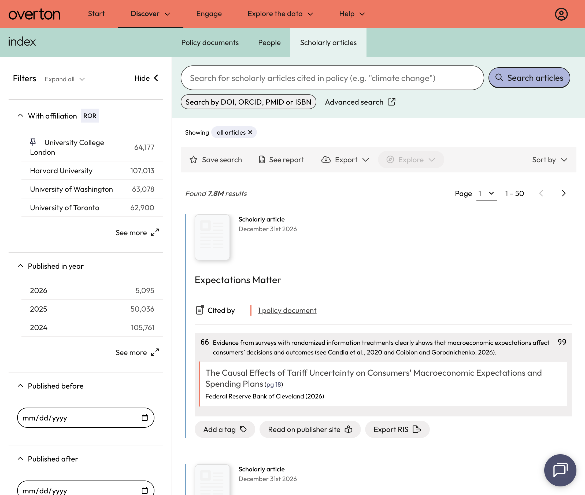585x495 pixels.
Task: Click the Explore compass icon
Action: click(x=390, y=160)
